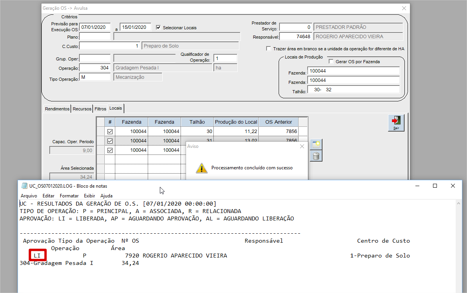The height and width of the screenshot is (293, 467).
Task: Click the Capac. Oper. Periodo value 9,00
Action: [72, 151]
